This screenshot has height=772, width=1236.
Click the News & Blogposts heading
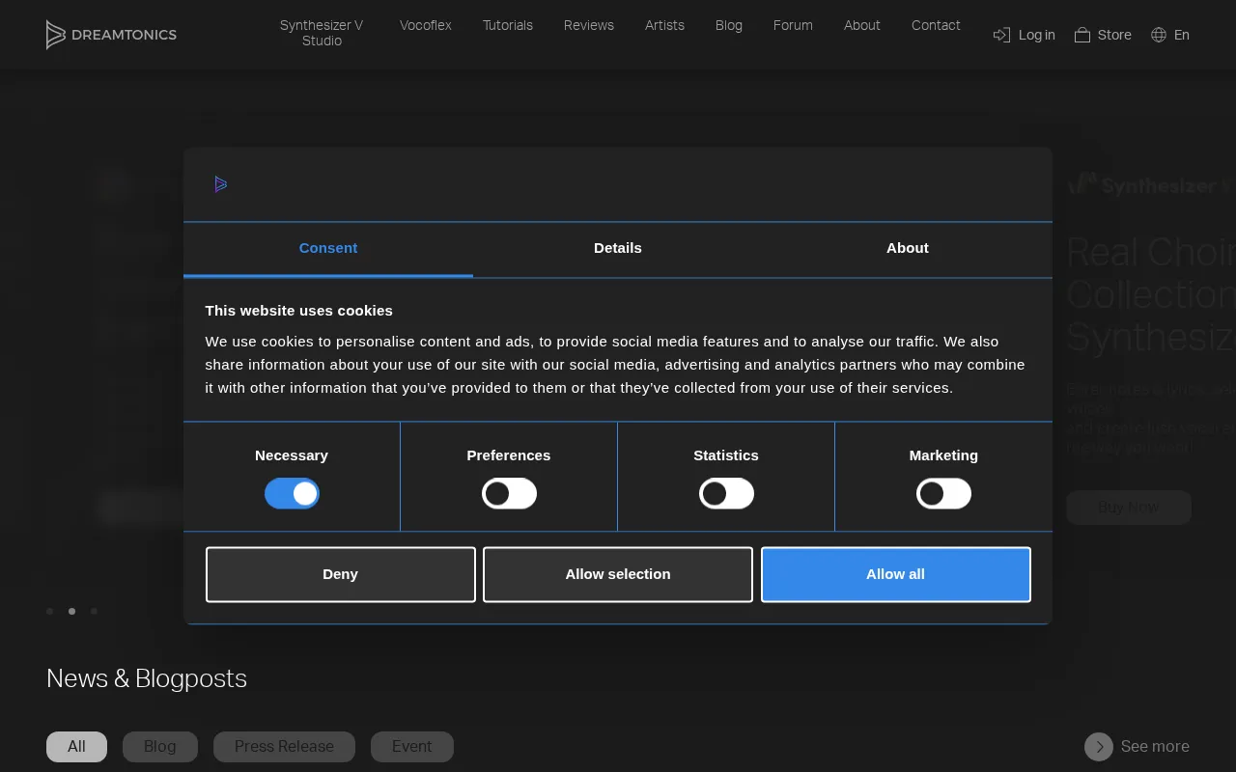click(147, 678)
